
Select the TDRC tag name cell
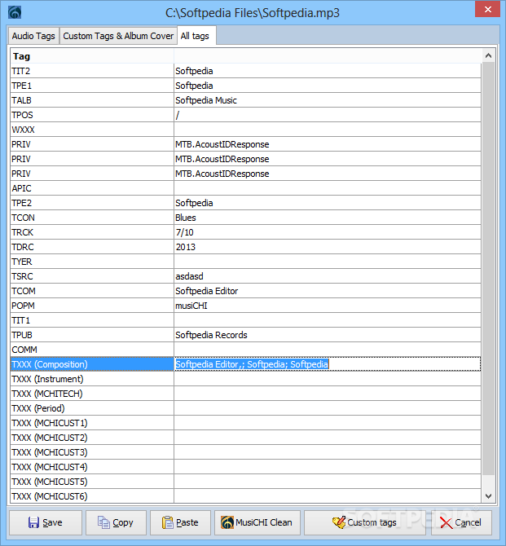[92, 247]
